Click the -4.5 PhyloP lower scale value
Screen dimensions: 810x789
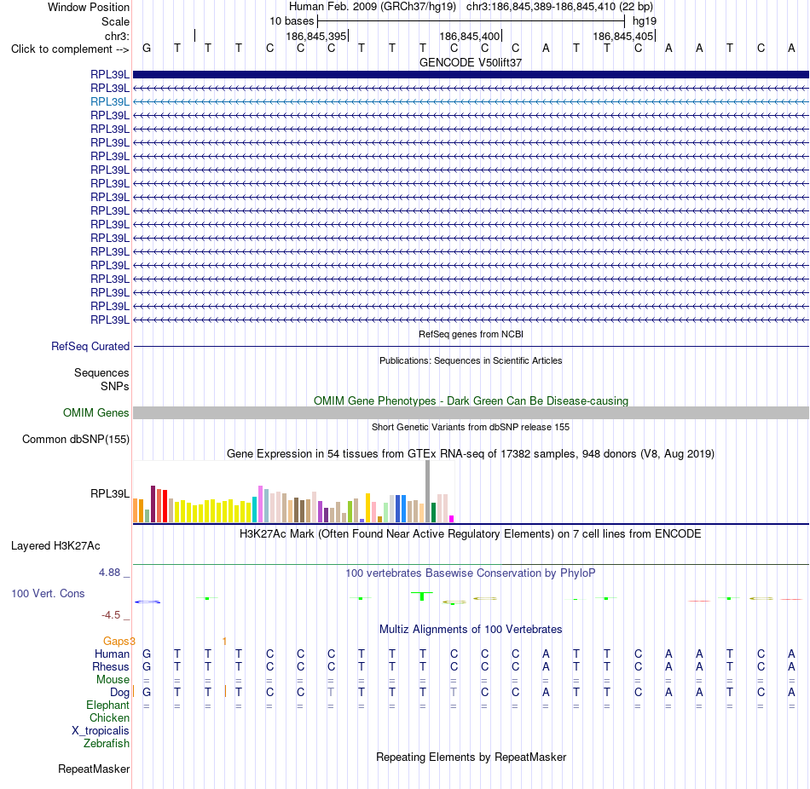coord(111,615)
